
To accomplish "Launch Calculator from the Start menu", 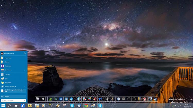I will point(14,74).
